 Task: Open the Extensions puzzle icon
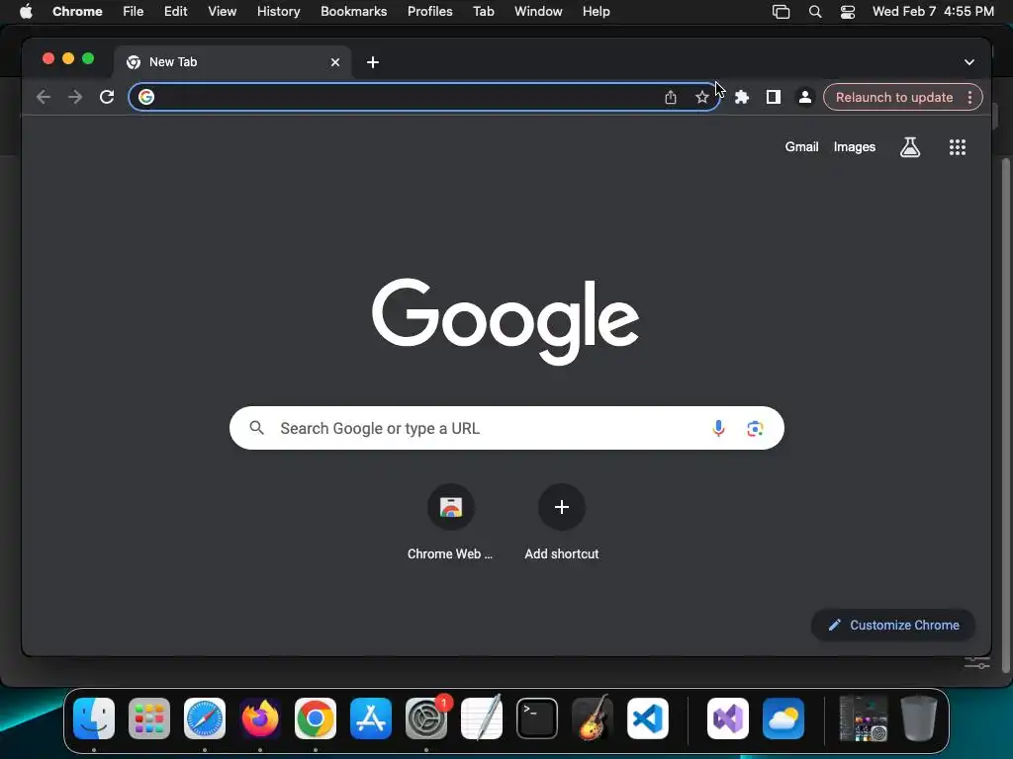(x=742, y=97)
